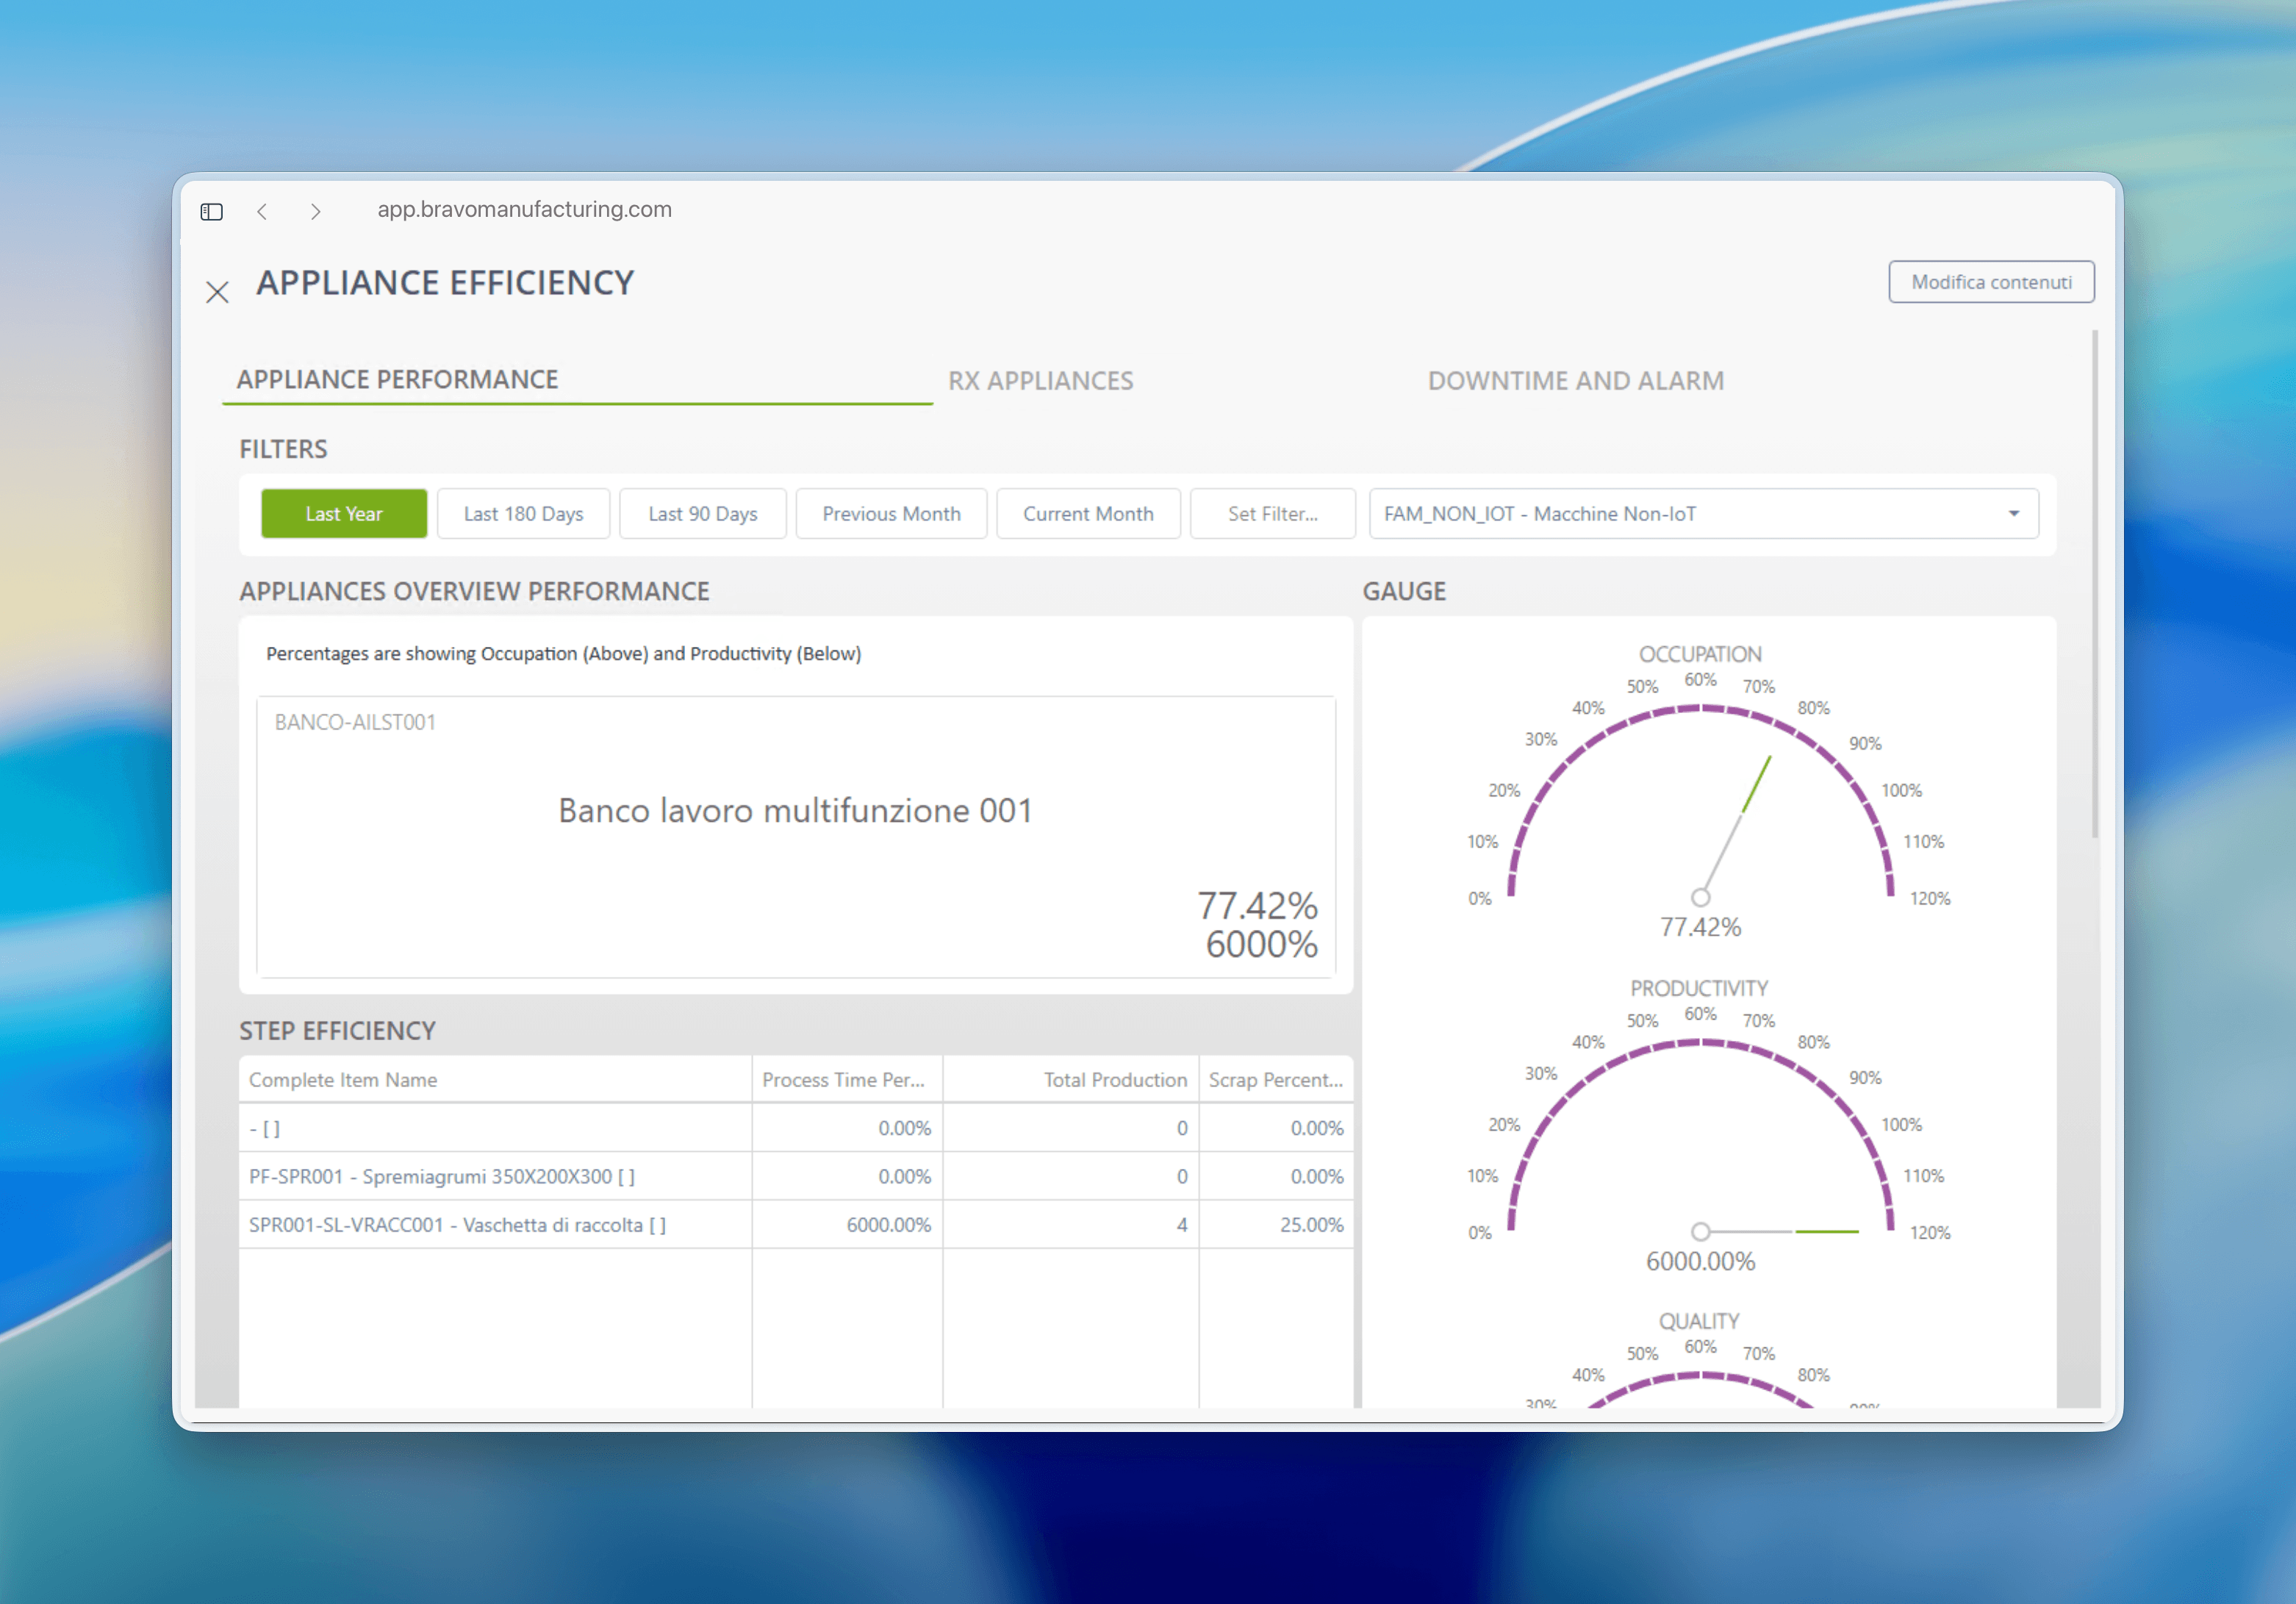Screen dimensions: 2296x1604
Task: Select the Last Year filter
Action: point(344,513)
